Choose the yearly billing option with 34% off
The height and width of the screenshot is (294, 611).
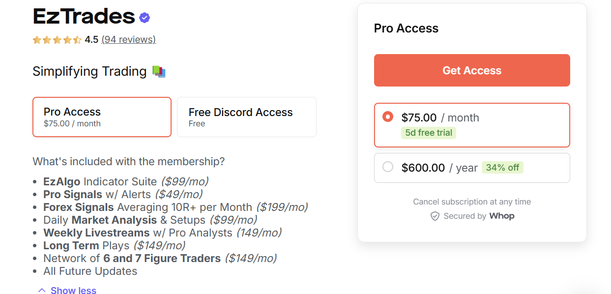[472, 168]
